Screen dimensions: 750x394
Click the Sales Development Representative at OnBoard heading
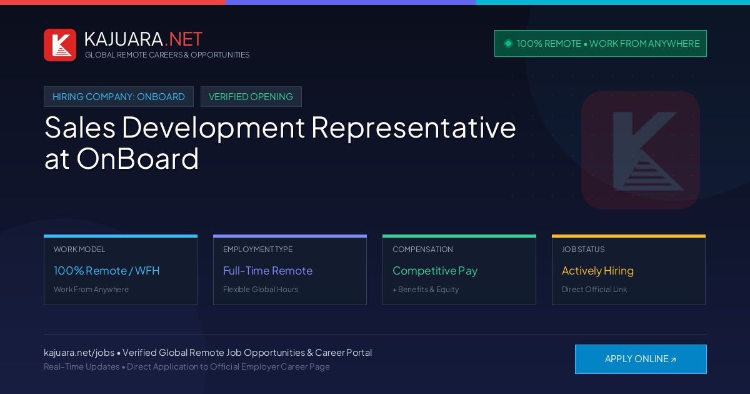point(280,143)
